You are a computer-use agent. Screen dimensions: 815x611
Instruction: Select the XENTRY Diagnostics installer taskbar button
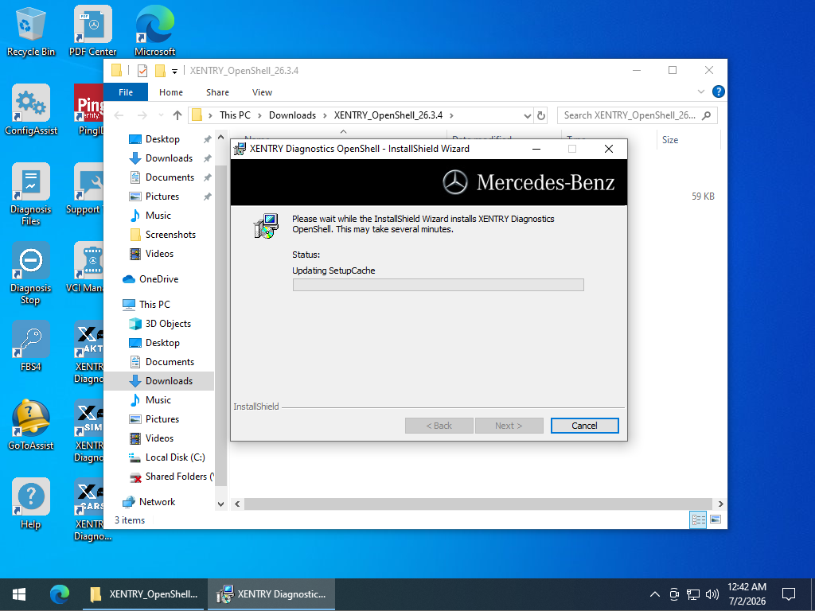click(271, 594)
